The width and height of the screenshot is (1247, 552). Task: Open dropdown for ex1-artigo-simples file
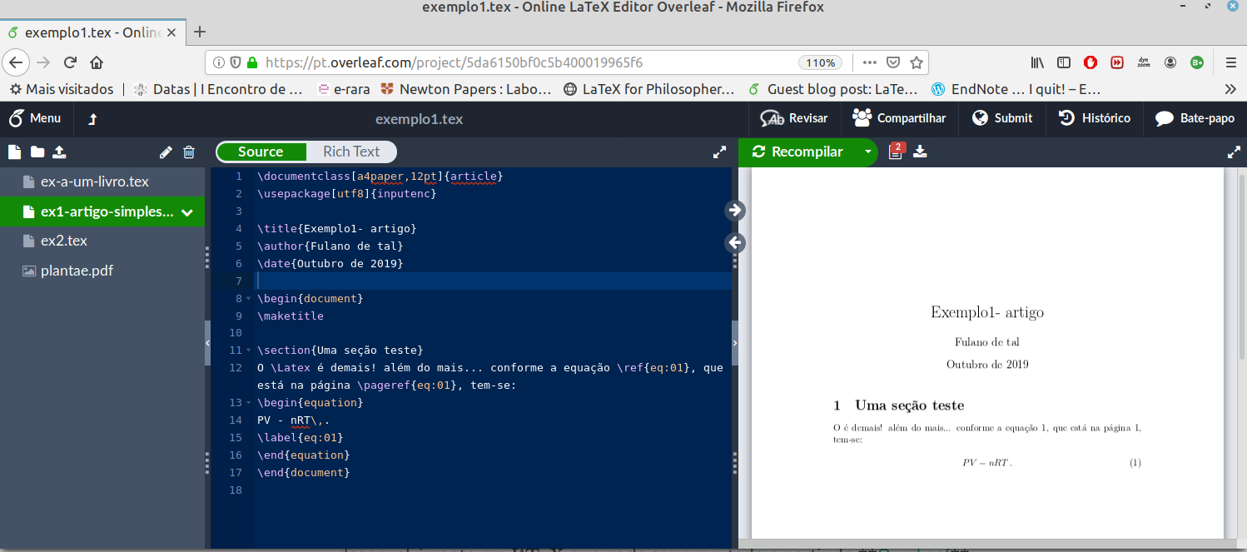[187, 212]
